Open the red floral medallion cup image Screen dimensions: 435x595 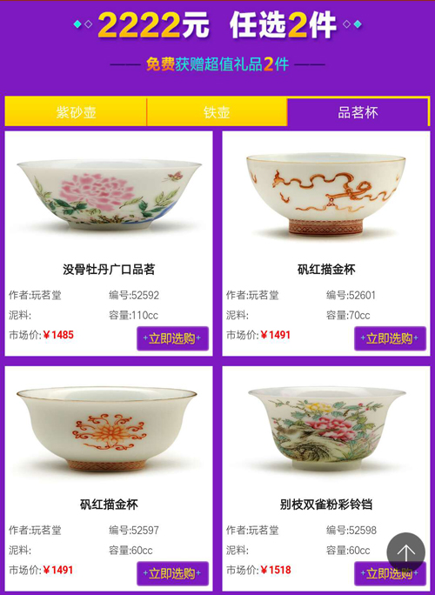[107, 429]
